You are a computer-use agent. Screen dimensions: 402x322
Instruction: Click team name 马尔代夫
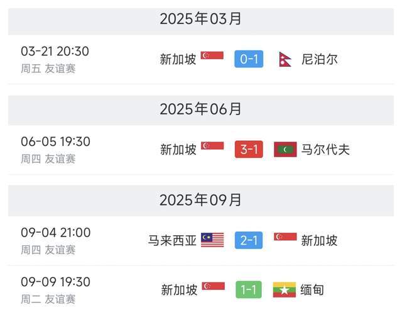tap(326, 150)
